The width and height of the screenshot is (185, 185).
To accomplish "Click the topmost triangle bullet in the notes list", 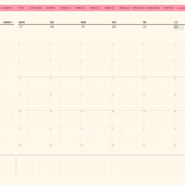I will pos(16,156).
